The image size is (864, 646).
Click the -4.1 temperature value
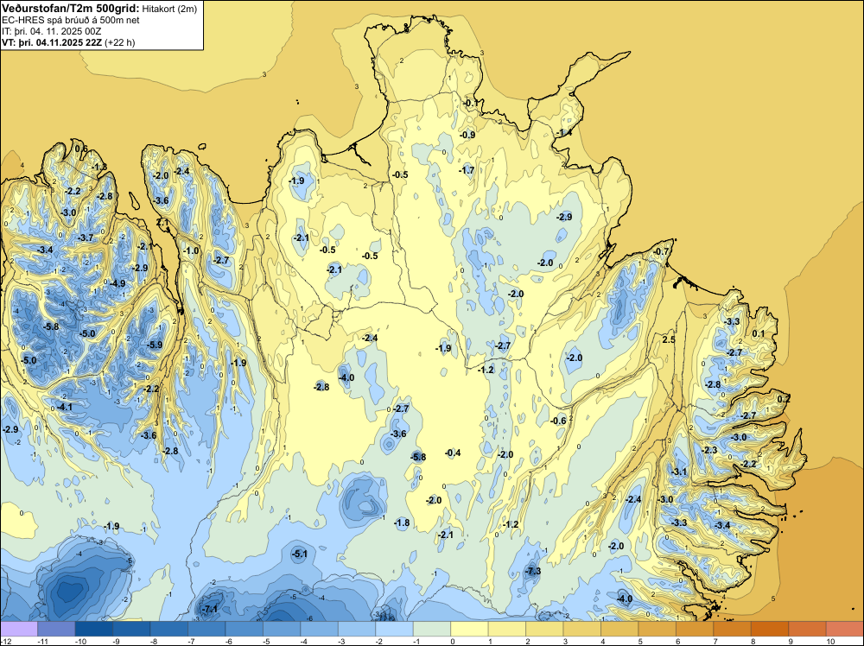pos(65,407)
